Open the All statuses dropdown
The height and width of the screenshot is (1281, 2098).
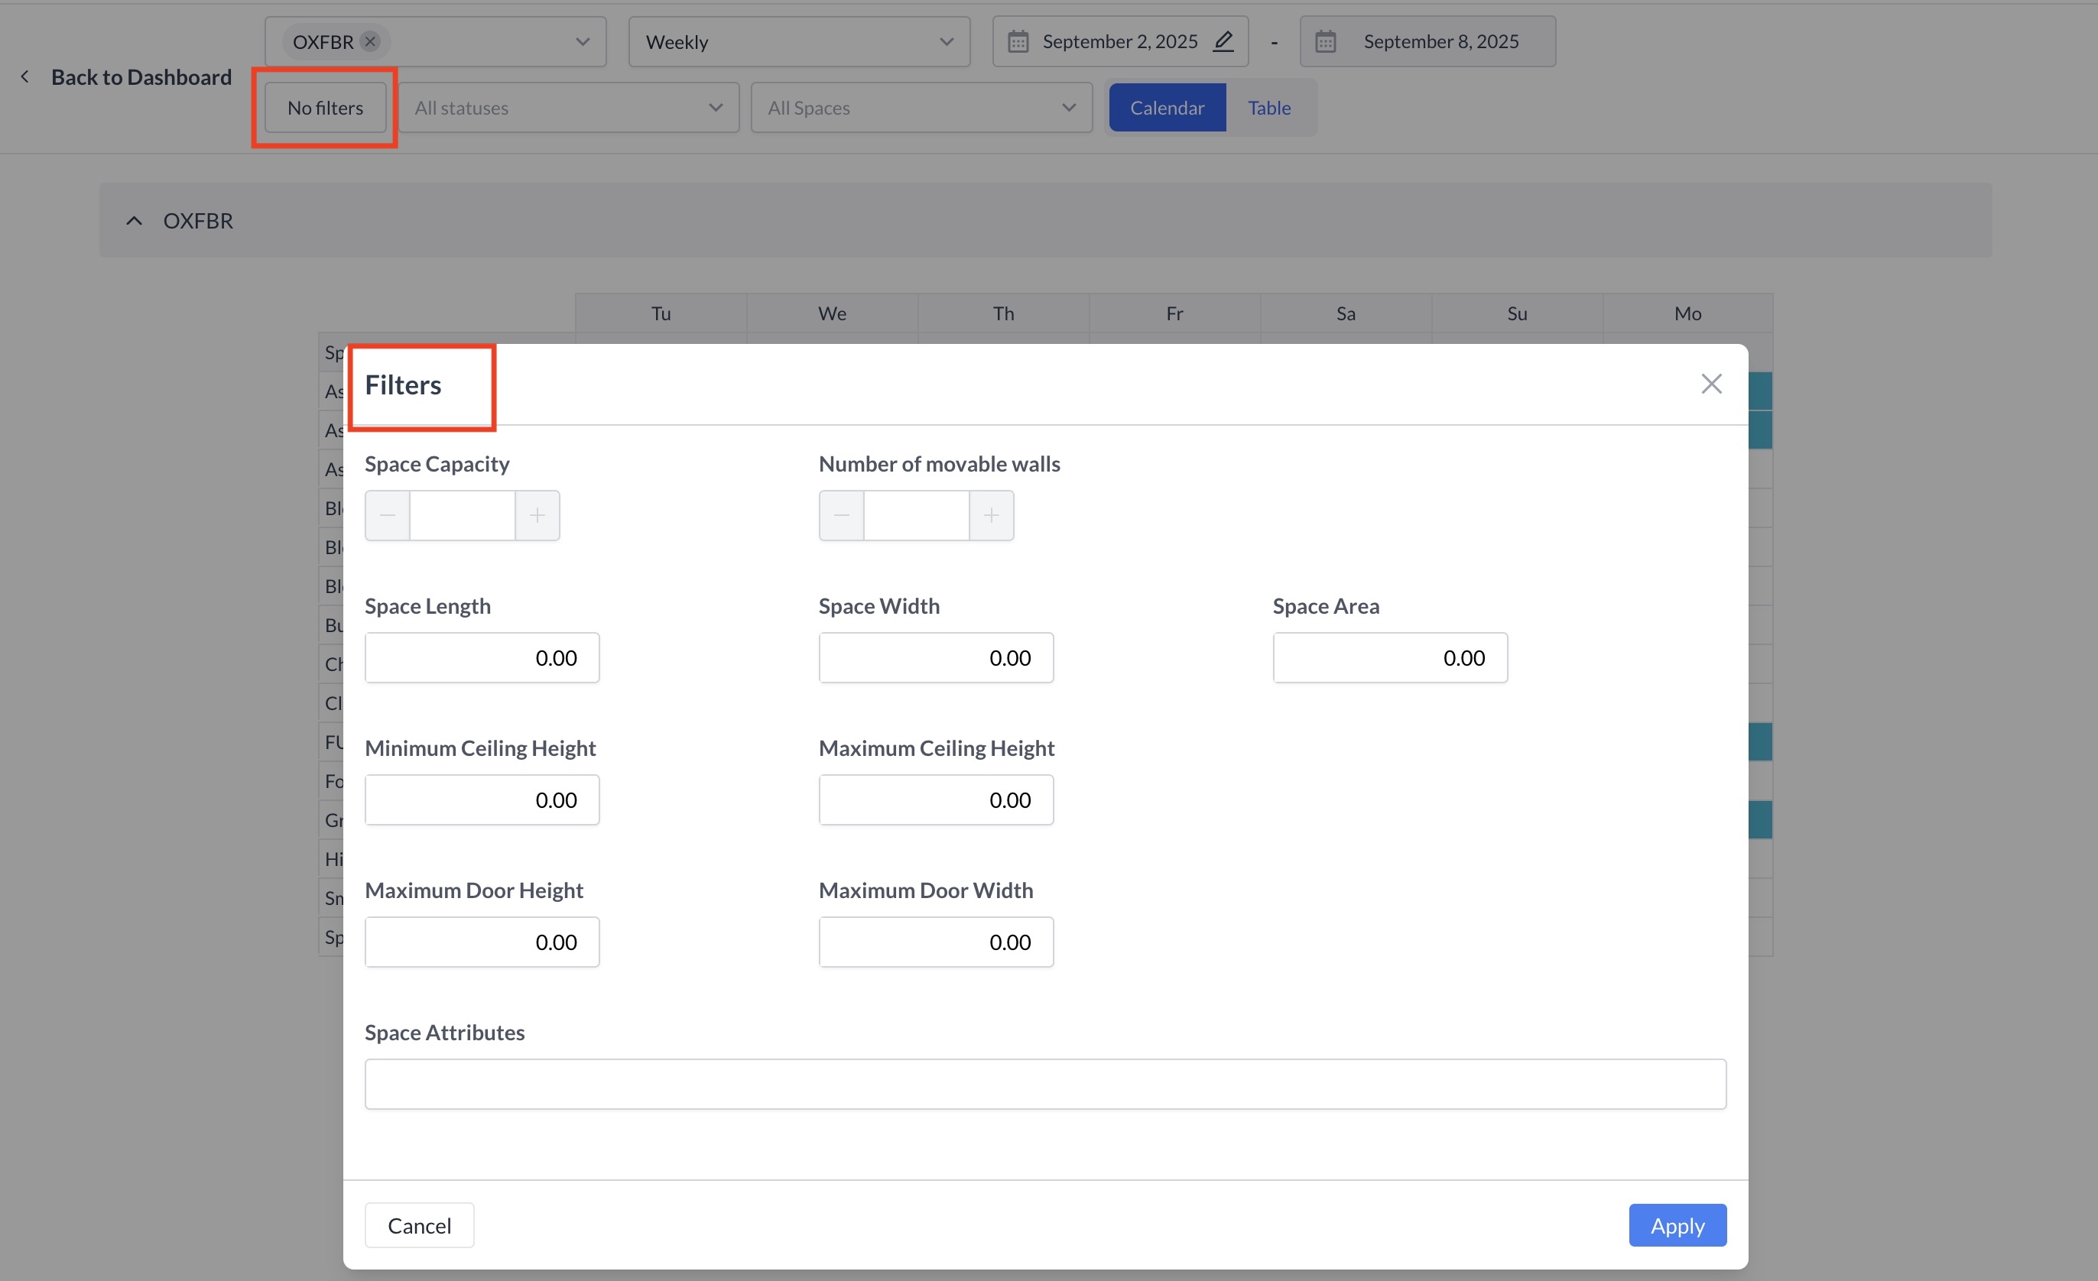568,108
